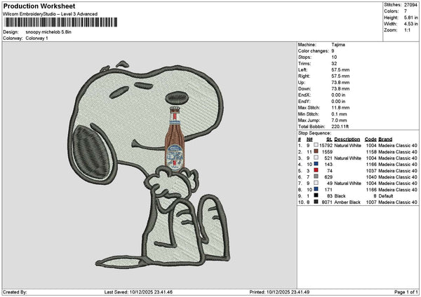This screenshot has height=297, width=421.
Task: Click the red swatch in stop row 5
Action: click(316, 170)
